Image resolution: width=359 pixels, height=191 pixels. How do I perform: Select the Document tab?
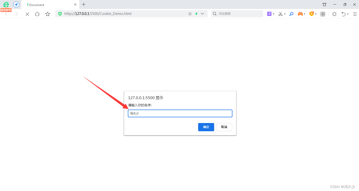pyautogui.click(x=50, y=4)
